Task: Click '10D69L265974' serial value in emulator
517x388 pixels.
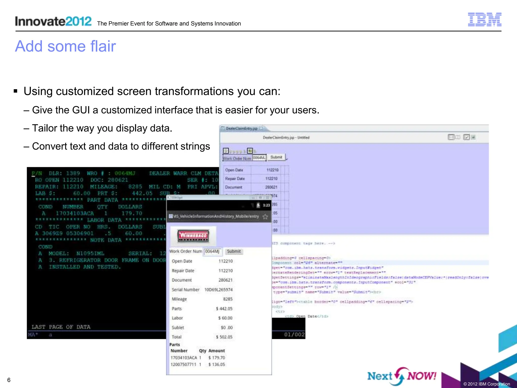Action: [218, 290]
